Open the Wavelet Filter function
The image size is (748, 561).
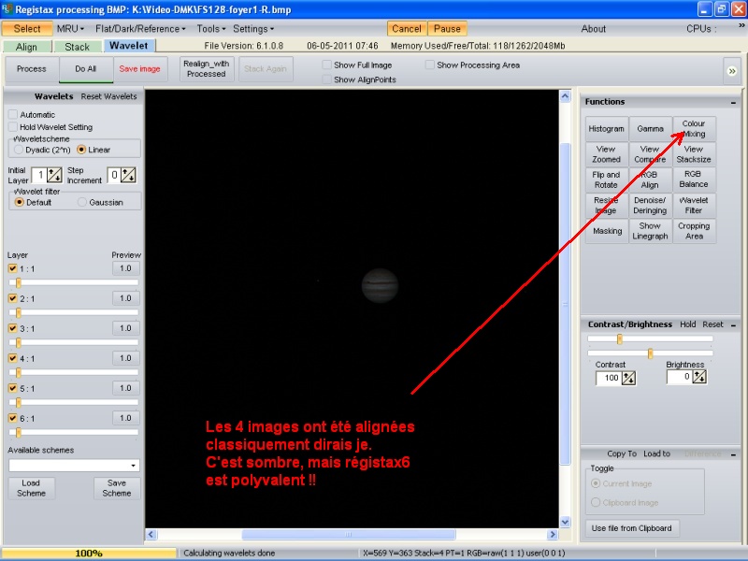coord(694,204)
